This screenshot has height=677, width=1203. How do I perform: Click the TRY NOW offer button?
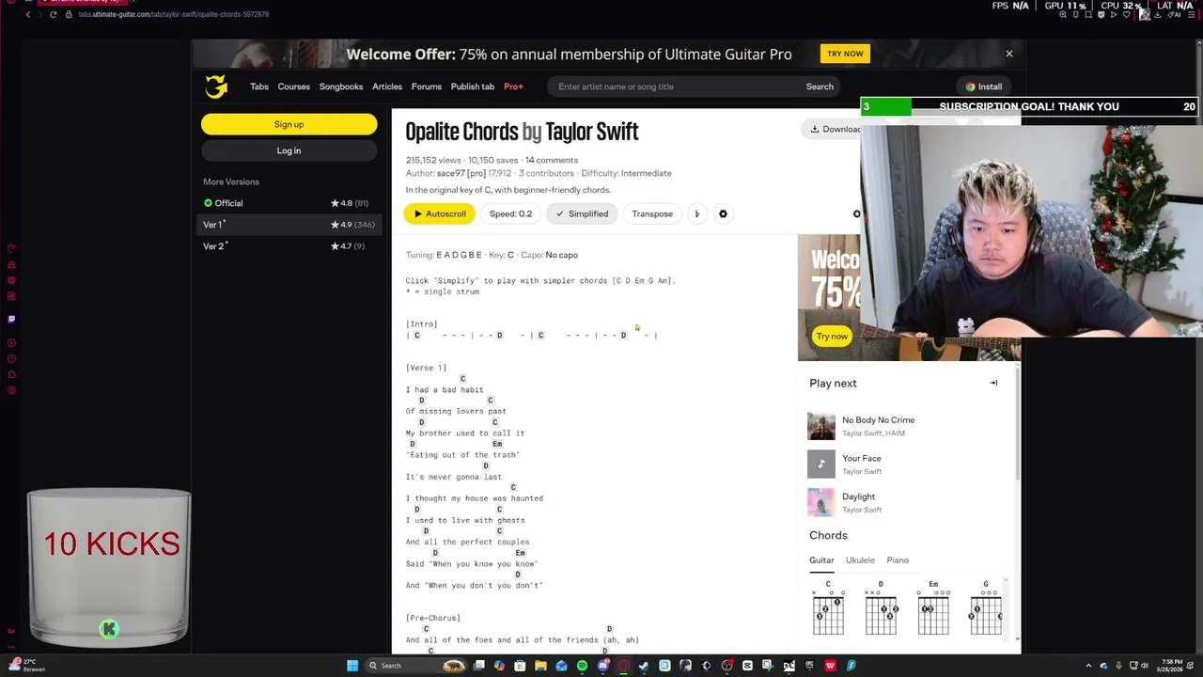845,54
